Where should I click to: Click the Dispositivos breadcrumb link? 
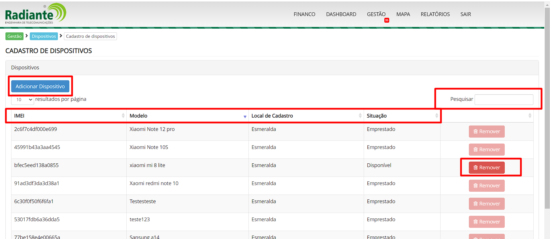[x=44, y=36]
